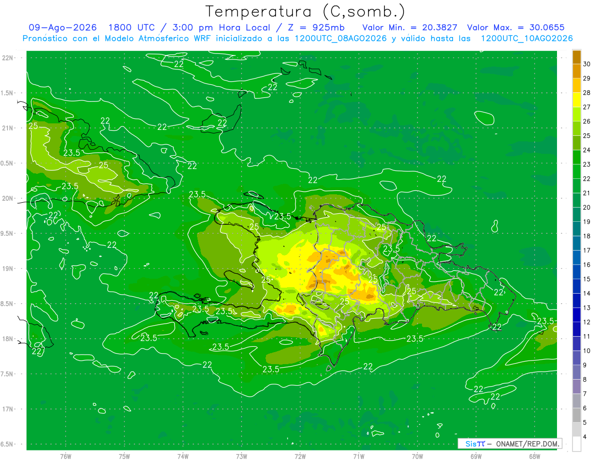This screenshot has height=463, width=600.
Task: Click legend value label '27'
Action: 586,107
